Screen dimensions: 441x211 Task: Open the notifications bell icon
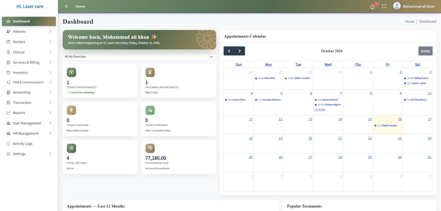pyautogui.click(x=372, y=7)
